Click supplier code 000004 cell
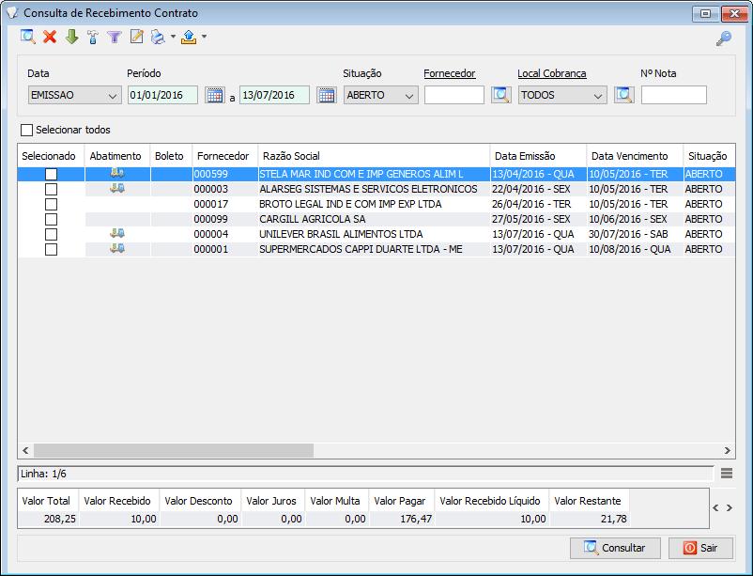Screen dimensions: 753x576 [x=225, y=234]
